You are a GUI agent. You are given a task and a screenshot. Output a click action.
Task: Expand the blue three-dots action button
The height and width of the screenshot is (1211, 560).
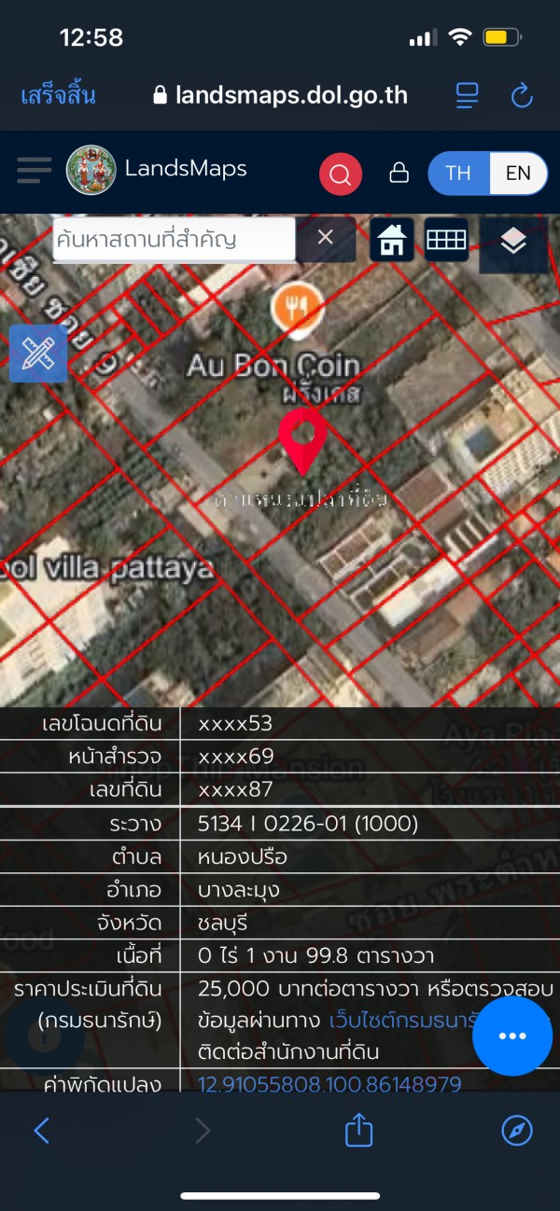click(x=513, y=1037)
